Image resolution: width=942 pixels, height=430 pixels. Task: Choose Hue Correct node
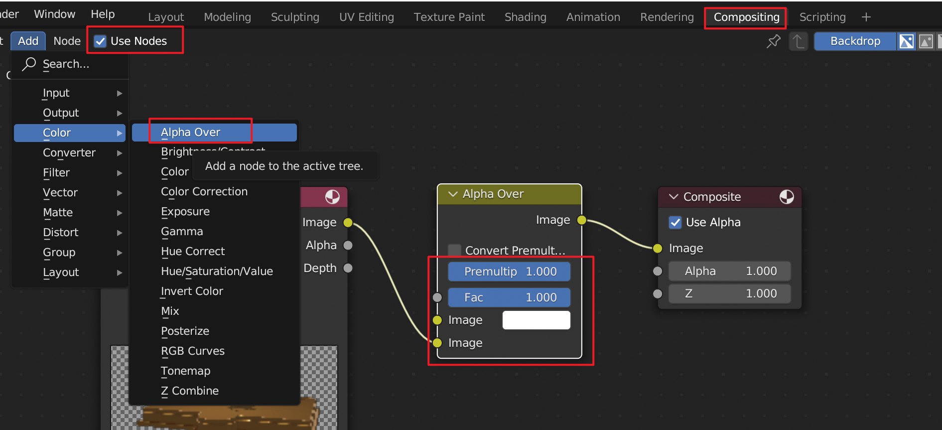click(214, 252)
